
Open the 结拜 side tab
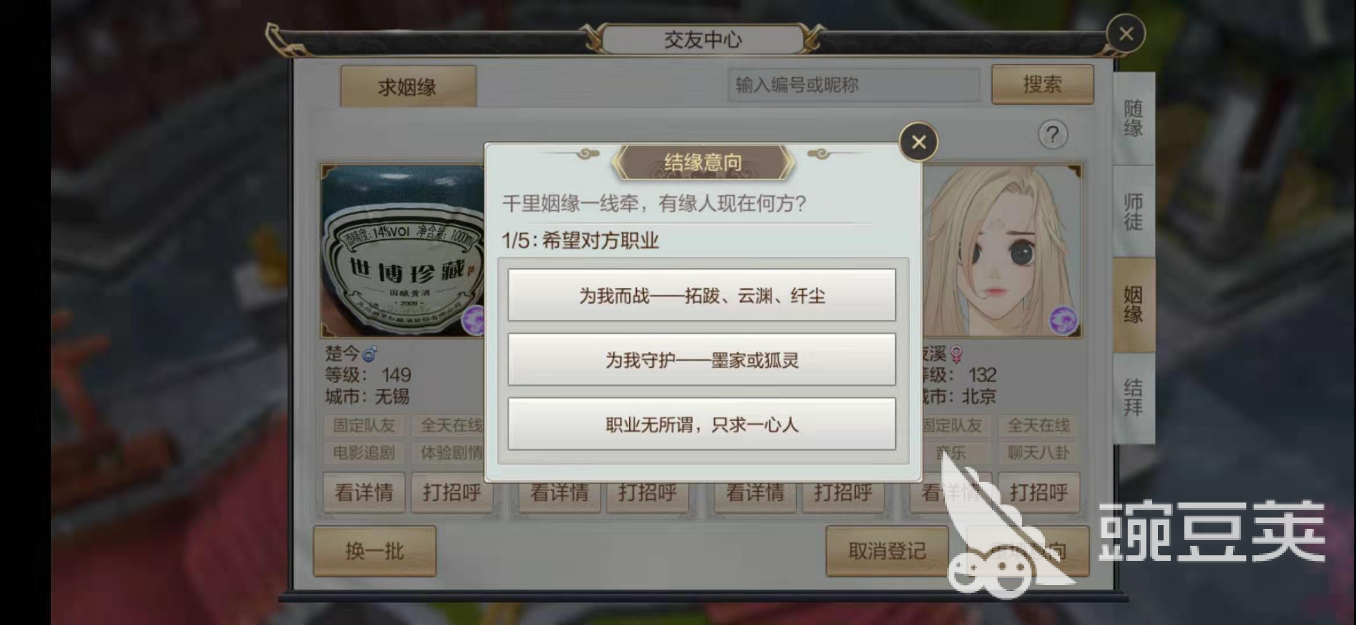pos(1133,398)
